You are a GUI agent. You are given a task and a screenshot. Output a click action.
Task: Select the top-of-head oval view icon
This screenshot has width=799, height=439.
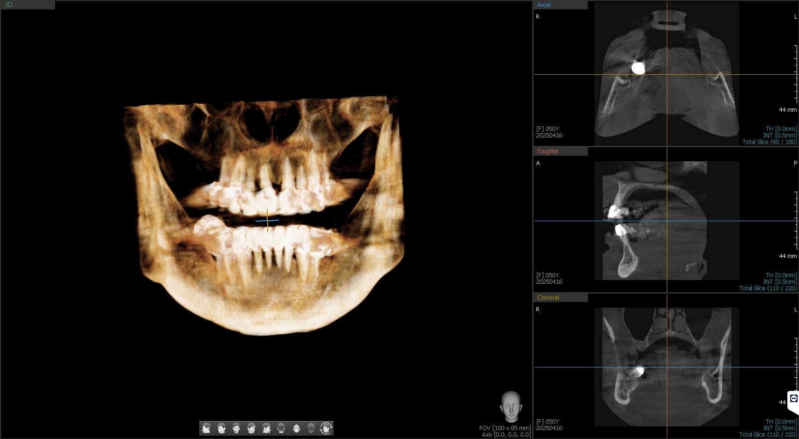point(311,428)
